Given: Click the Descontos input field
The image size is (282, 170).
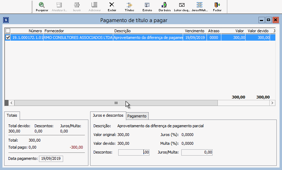Looking at the screenshot, I should (x=134, y=152).
